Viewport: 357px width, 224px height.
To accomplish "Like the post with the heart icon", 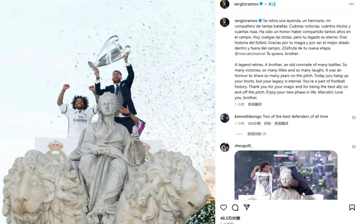I will [223, 207].
